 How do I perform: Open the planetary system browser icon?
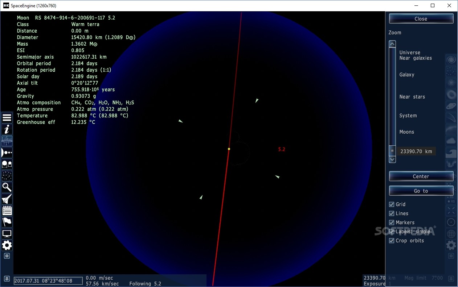coord(7,153)
